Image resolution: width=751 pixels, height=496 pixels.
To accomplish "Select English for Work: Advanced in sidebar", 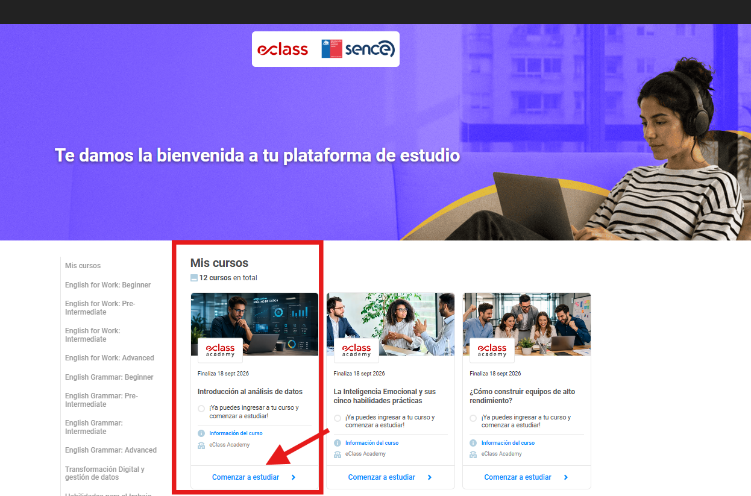I will click(110, 358).
